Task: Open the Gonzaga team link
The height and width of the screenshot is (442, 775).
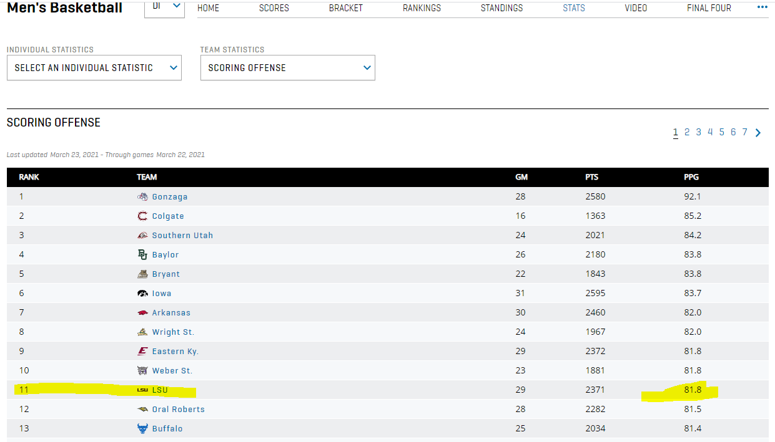Action: (x=170, y=197)
